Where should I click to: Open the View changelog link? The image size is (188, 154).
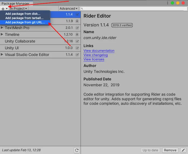point(96,55)
